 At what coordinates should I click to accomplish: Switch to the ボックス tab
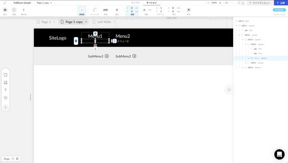point(135,3)
